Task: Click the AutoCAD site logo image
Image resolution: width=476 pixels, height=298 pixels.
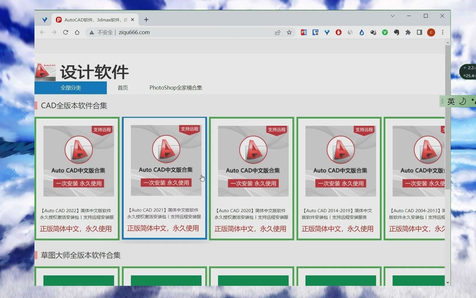Action: coord(45,72)
